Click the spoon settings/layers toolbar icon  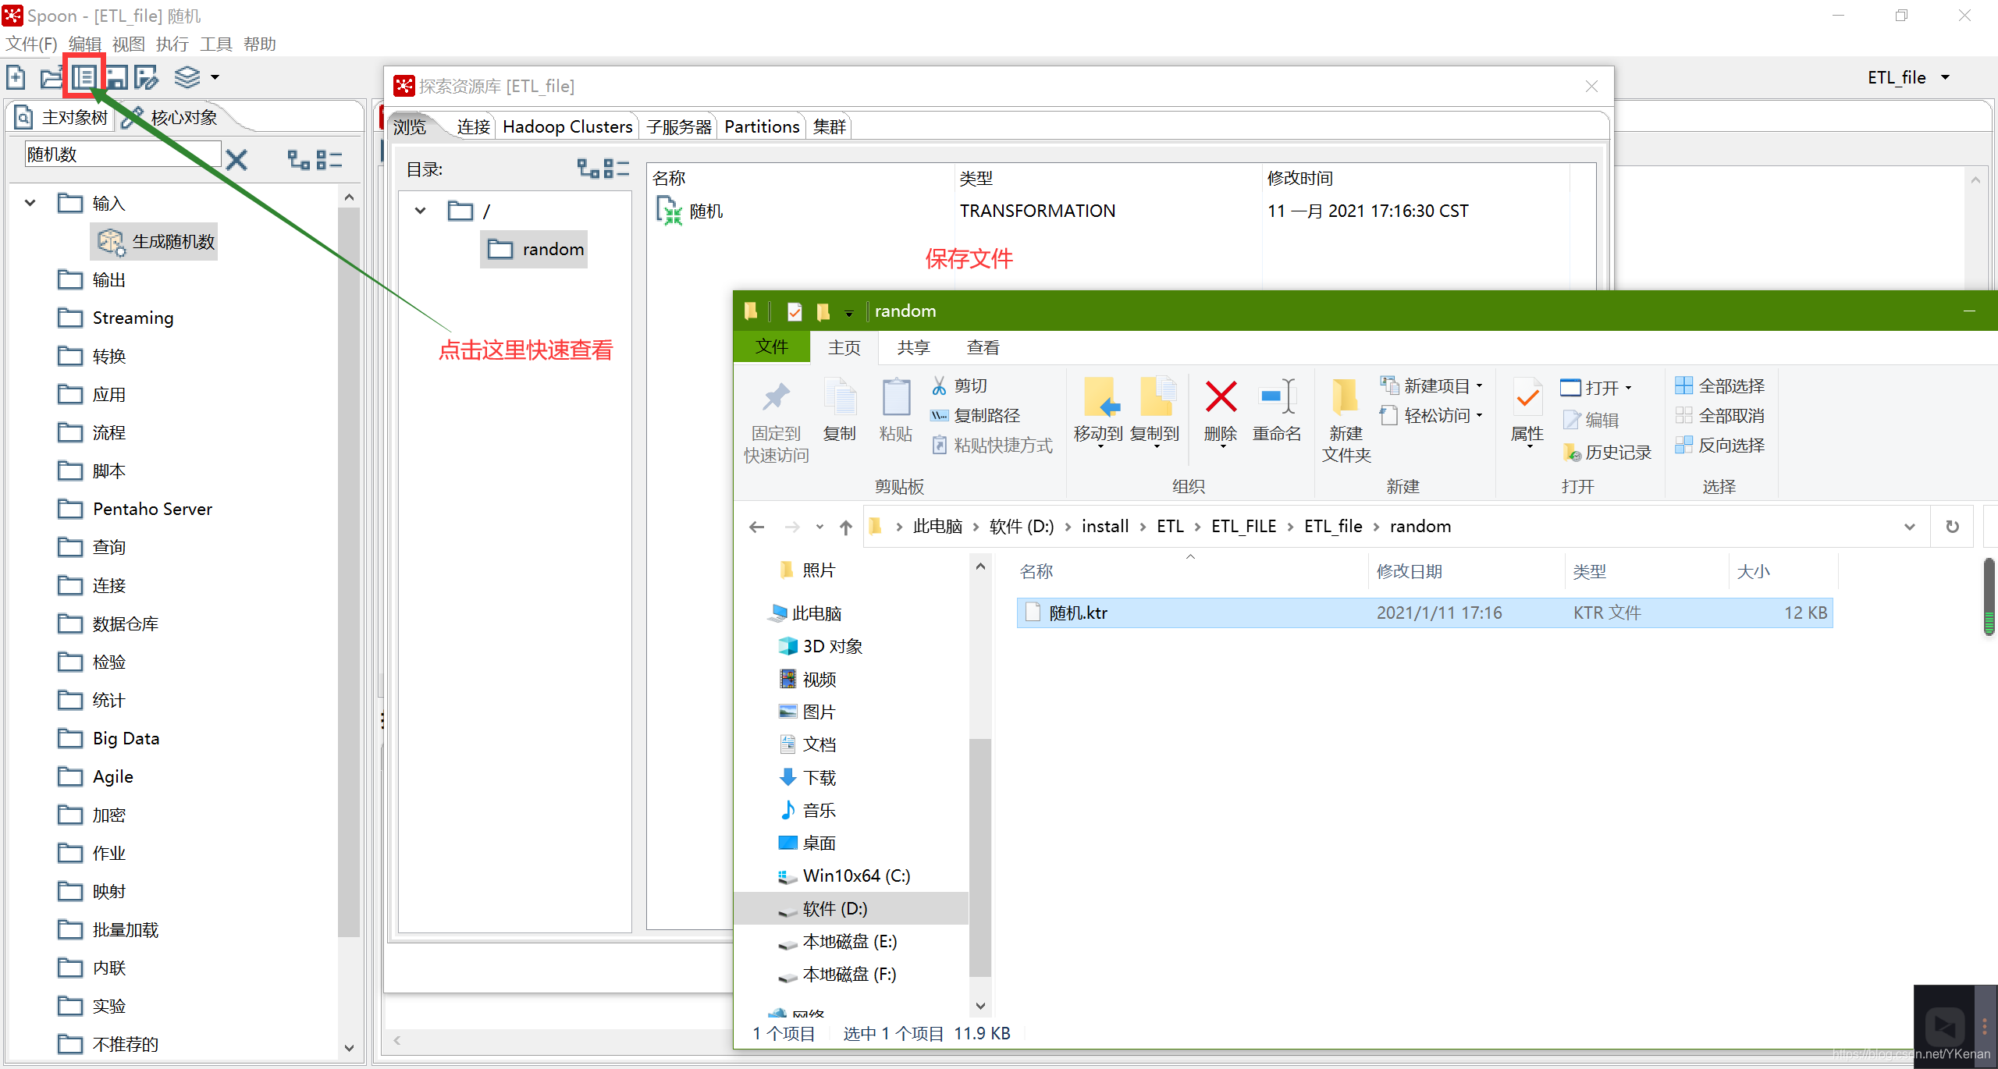(190, 76)
